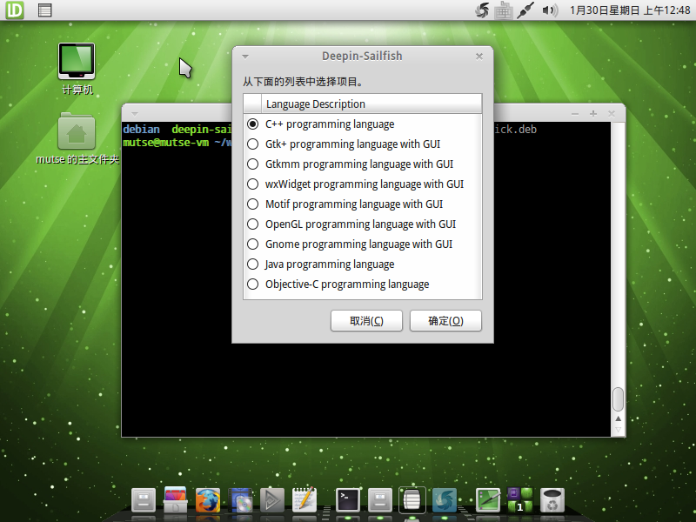Open the Deepin-Sailfish dialog window menu arrow
The height and width of the screenshot is (522, 696).
pyautogui.click(x=245, y=57)
